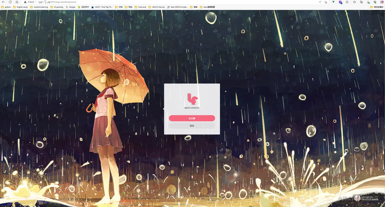Open the read aloud icon in address bar
Screen dimensions: 385x207
tap(320, 2)
